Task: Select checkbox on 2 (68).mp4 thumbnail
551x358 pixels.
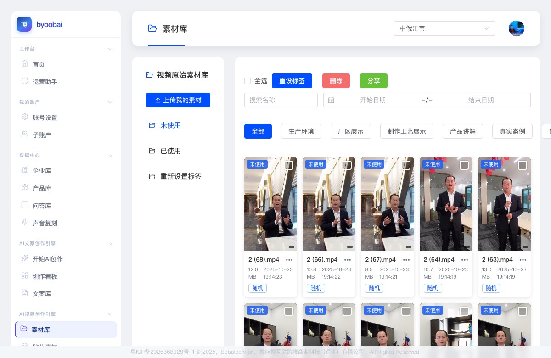Action: pyautogui.click(x=289, y=165)
